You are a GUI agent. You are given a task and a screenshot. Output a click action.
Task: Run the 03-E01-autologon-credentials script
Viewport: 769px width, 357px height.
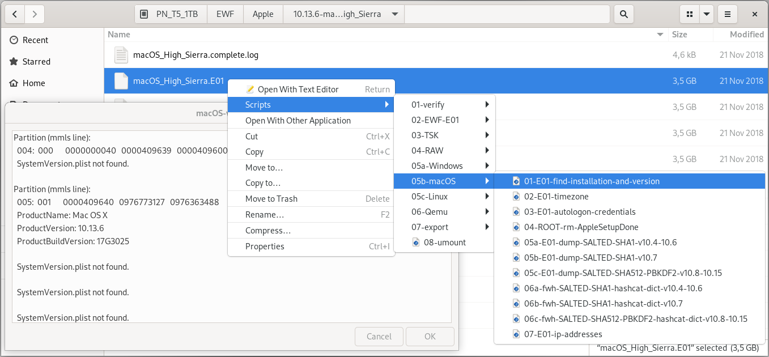[x=630, y=212]
